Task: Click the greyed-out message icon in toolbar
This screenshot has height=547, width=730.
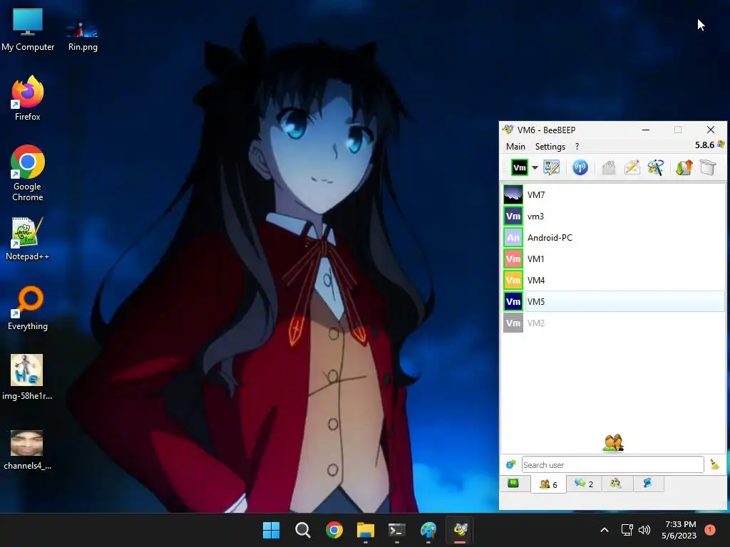Action: tap(609, 167)
